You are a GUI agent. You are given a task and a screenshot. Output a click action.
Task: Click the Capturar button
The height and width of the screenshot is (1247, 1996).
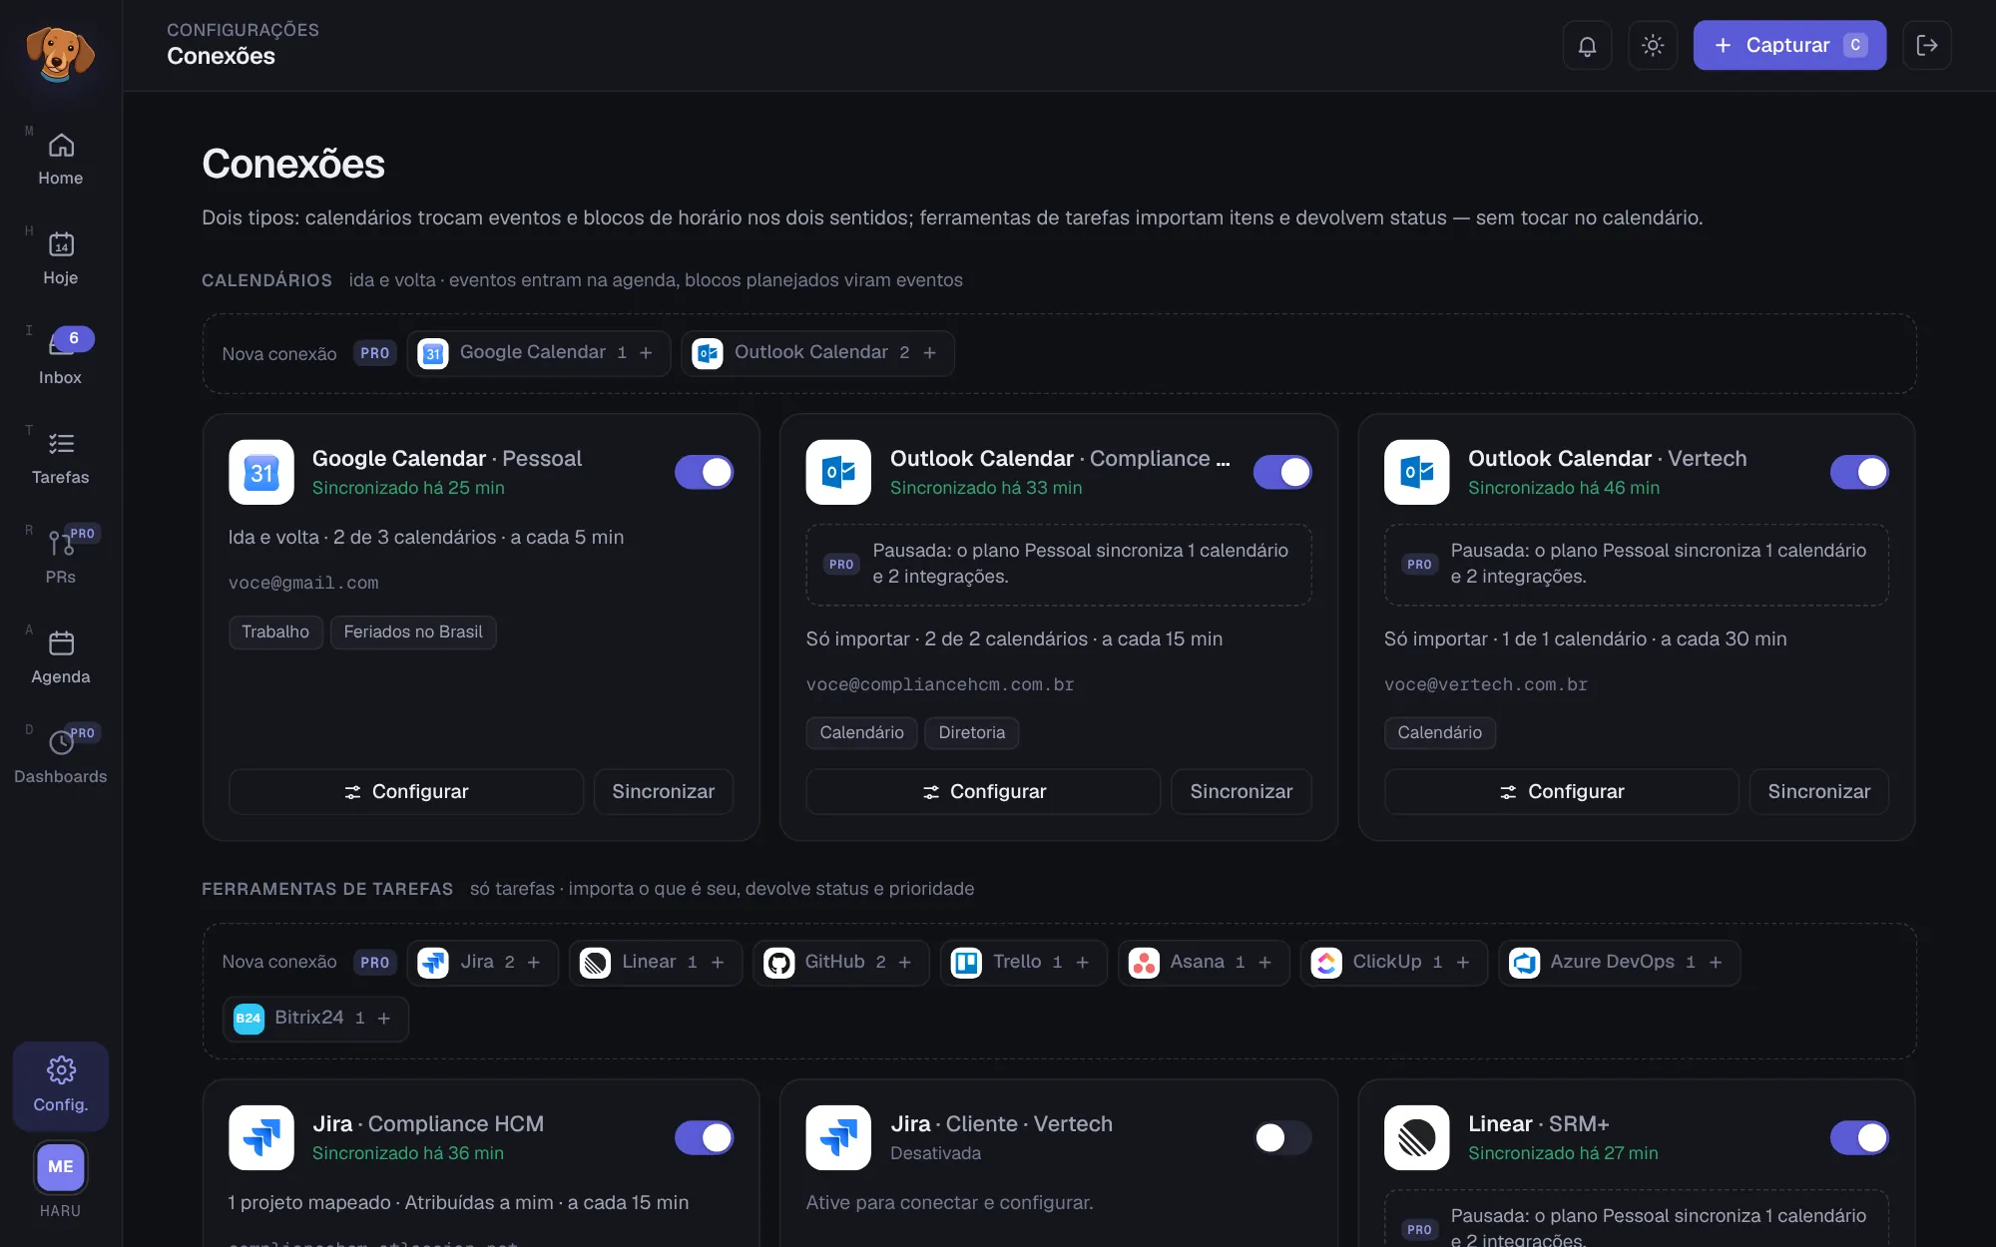(x=1789, y=46)
